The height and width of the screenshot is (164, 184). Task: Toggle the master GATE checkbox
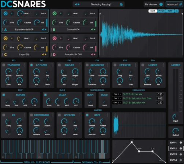pos(87,115)
